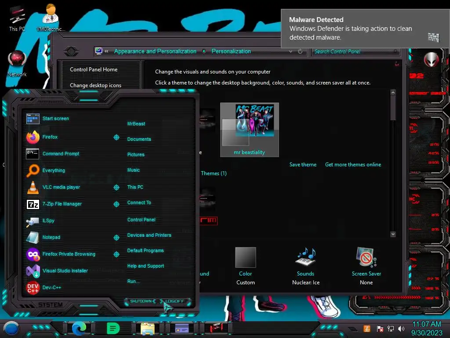Open Help and Support entry
The width and height of the screenshot is (450, 338).
(x=145, y=266)
